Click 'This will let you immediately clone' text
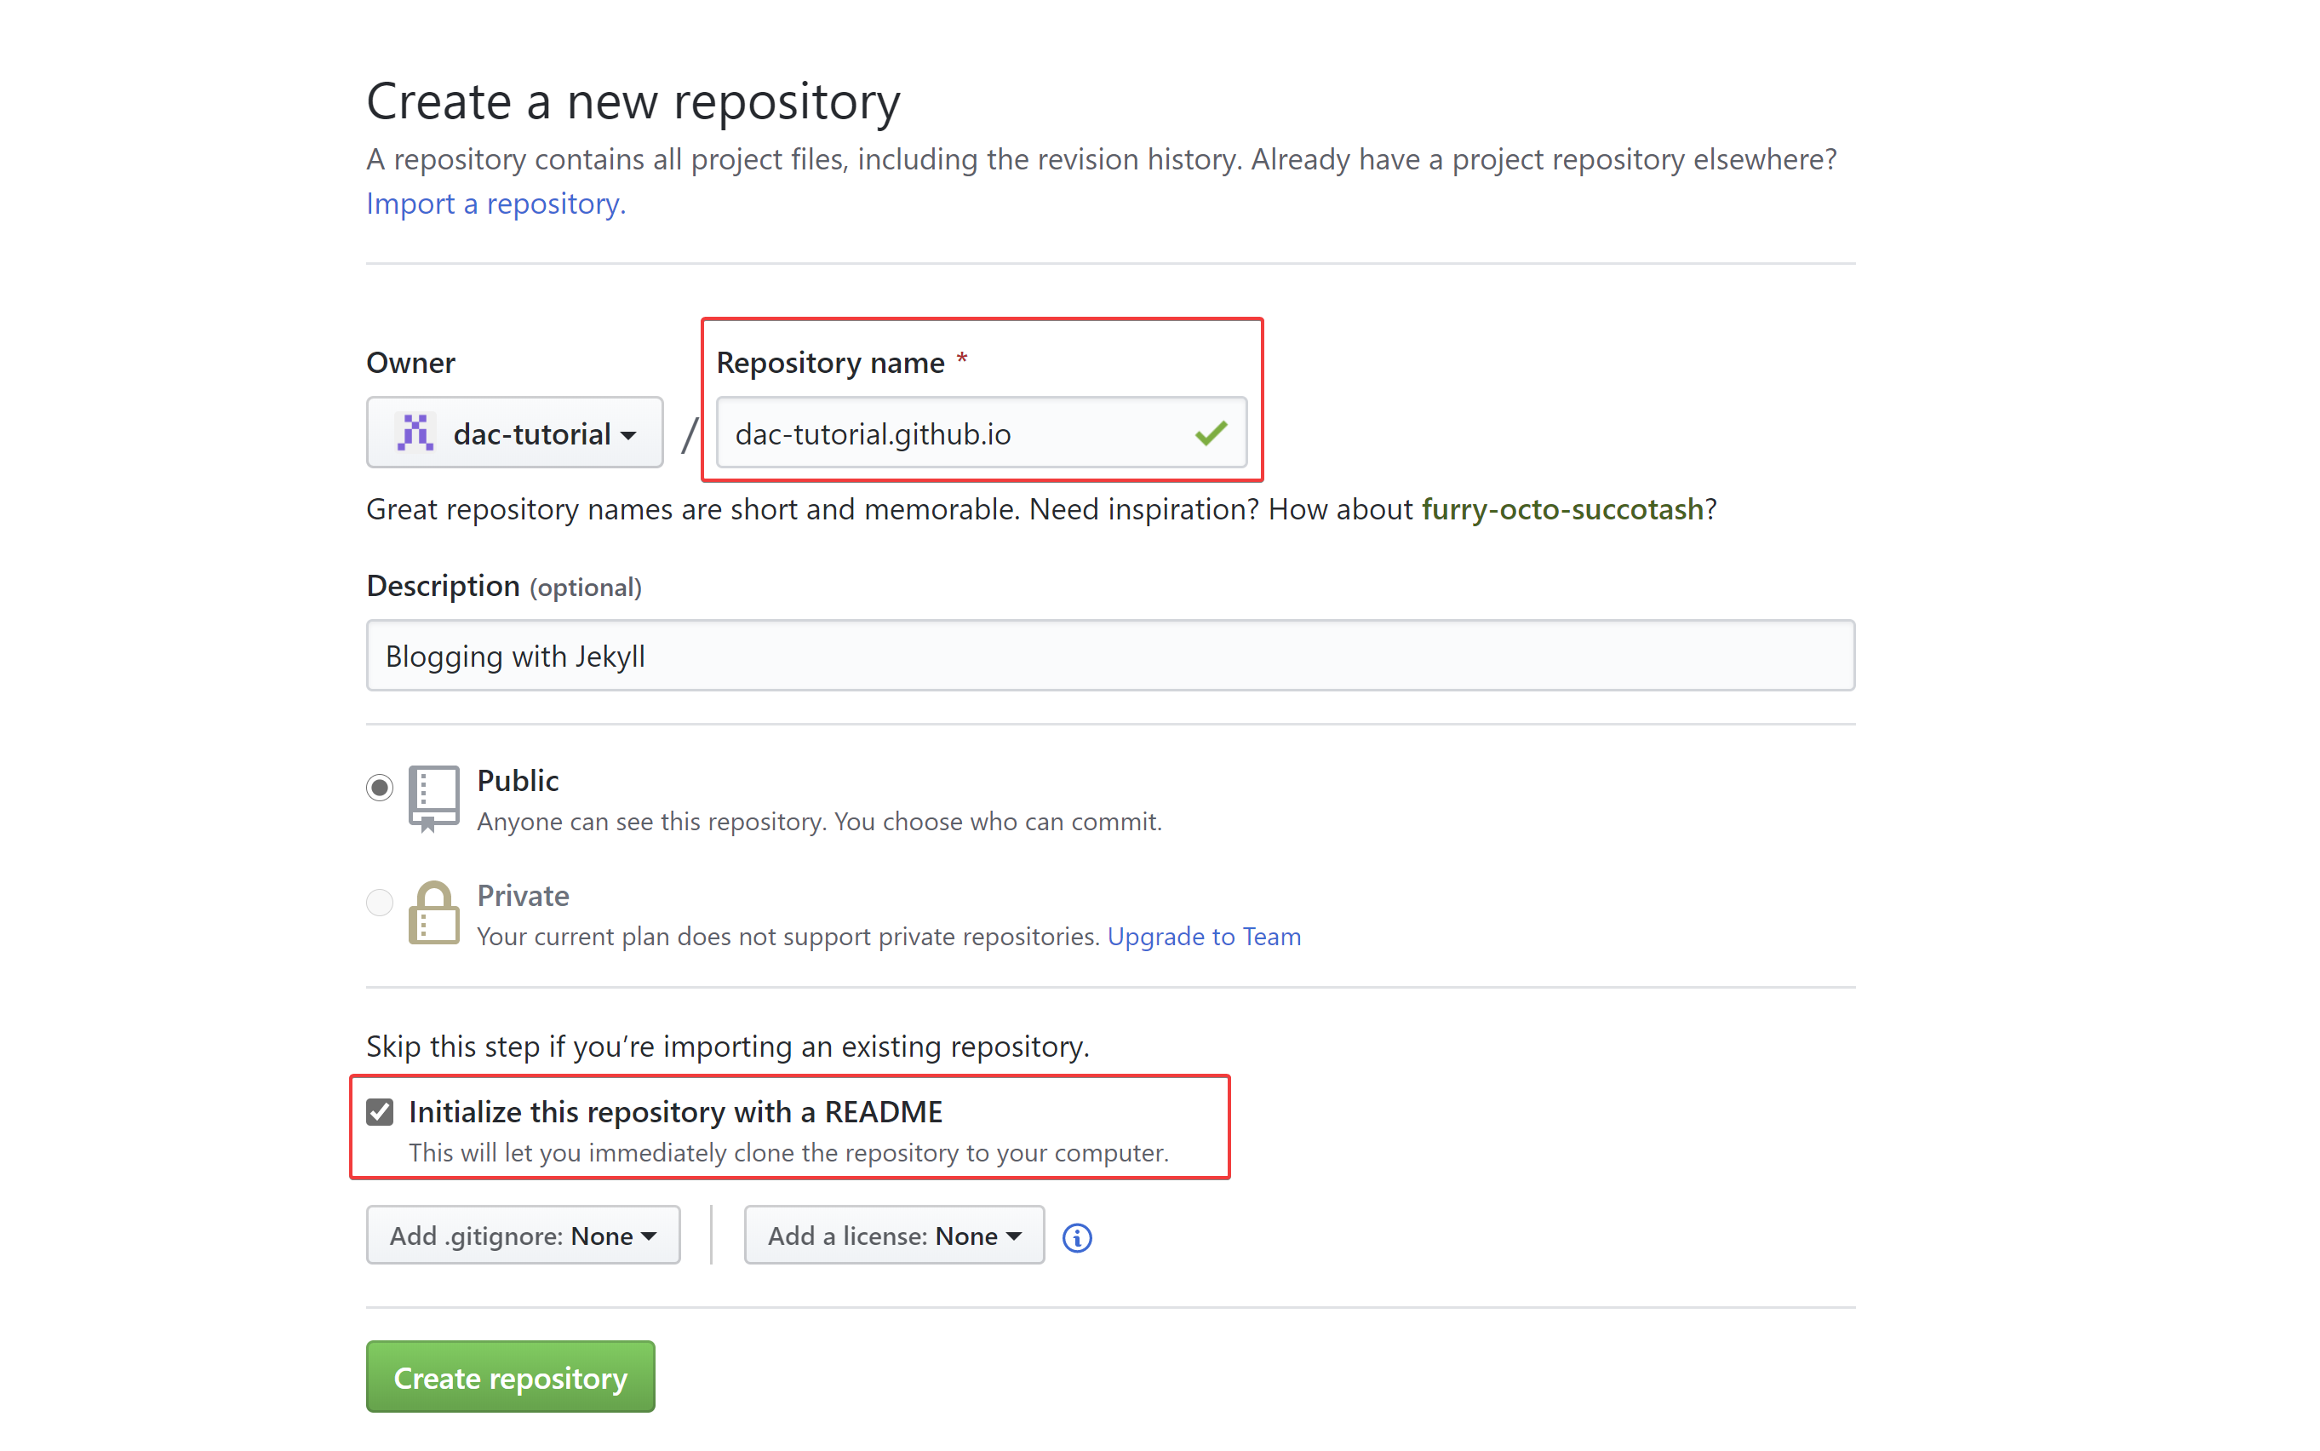Image resolution: width=2320 pixels, height=1451 pixels. [788, 1153]
